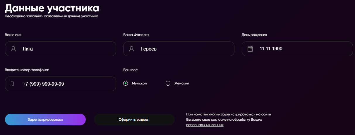Click the Женский gender label text
This screenshot has height=135, width=355.
point(182,83)
